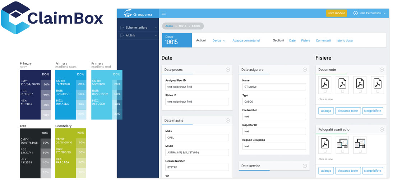Click adauga button in Fotografii avarii auto
Viewport: 393px width, 187px height.
tap(326, 171)
